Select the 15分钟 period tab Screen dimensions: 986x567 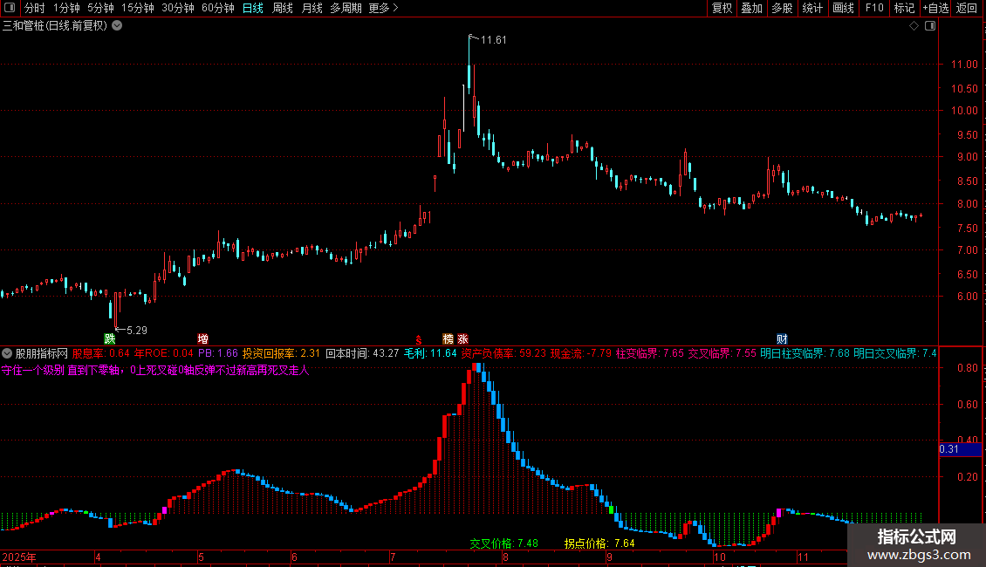[138, 8]
